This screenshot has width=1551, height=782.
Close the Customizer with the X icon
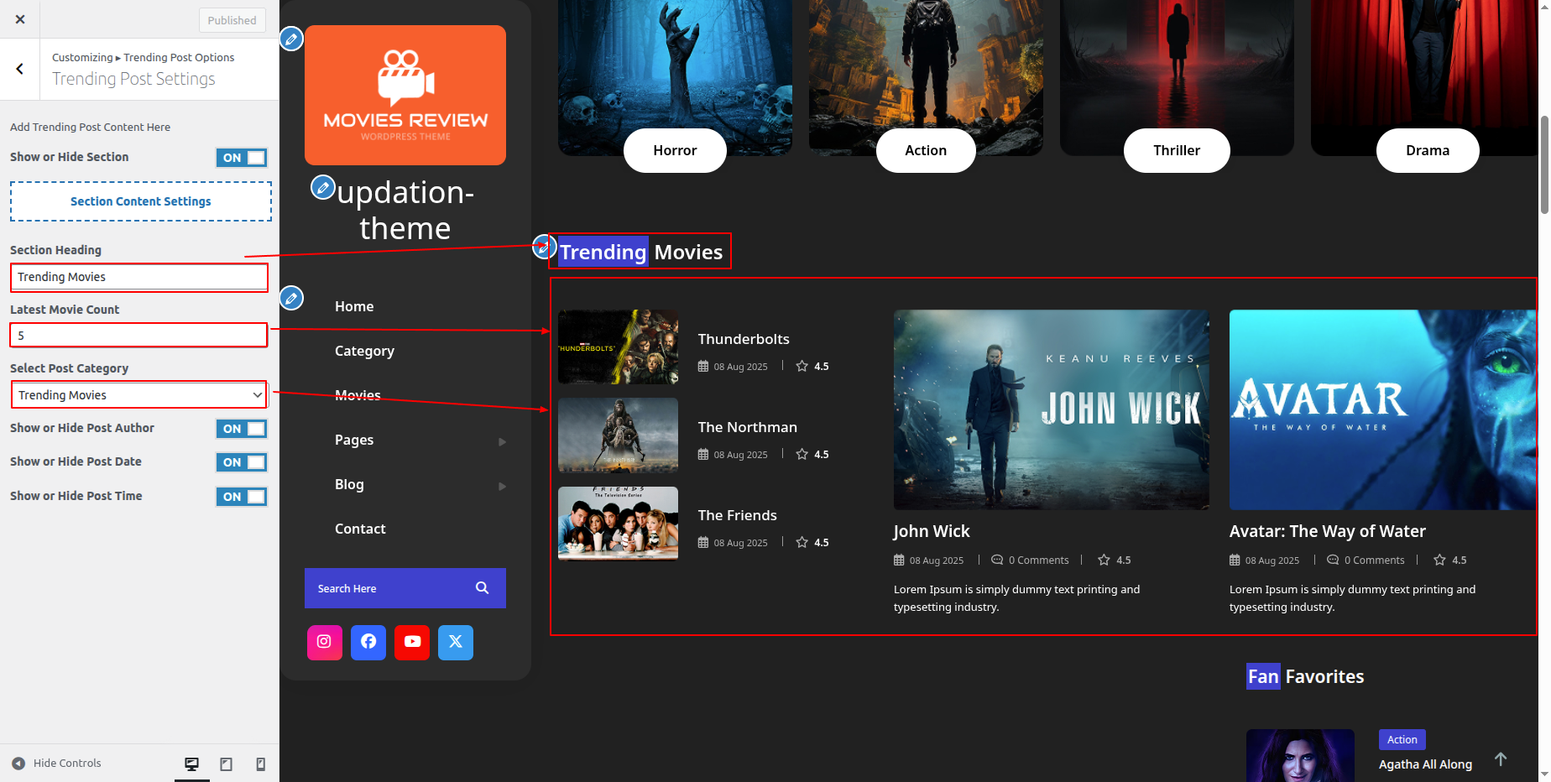coord(20,19)
